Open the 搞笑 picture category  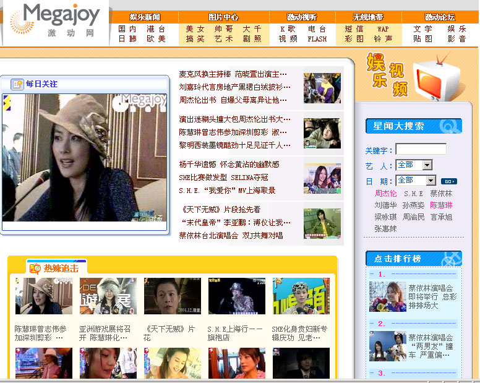[x=195, y=39]
